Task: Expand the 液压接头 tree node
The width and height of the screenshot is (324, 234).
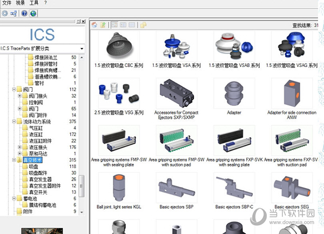Action: (19, 147)
